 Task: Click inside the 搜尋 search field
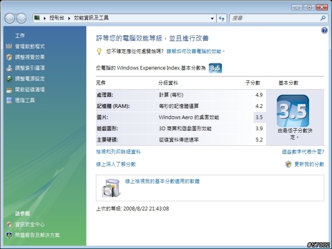pyautogui.click(x=274, y=18)
